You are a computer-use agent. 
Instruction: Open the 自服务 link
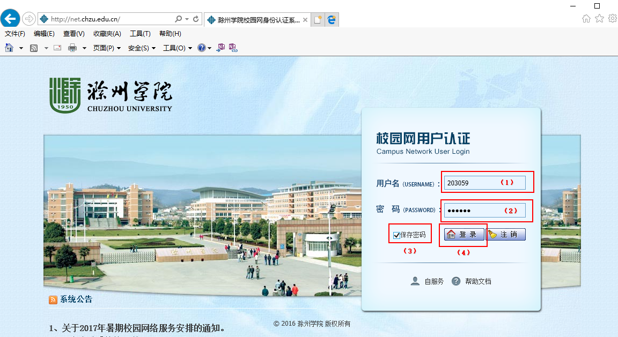(x=434, y=281)
